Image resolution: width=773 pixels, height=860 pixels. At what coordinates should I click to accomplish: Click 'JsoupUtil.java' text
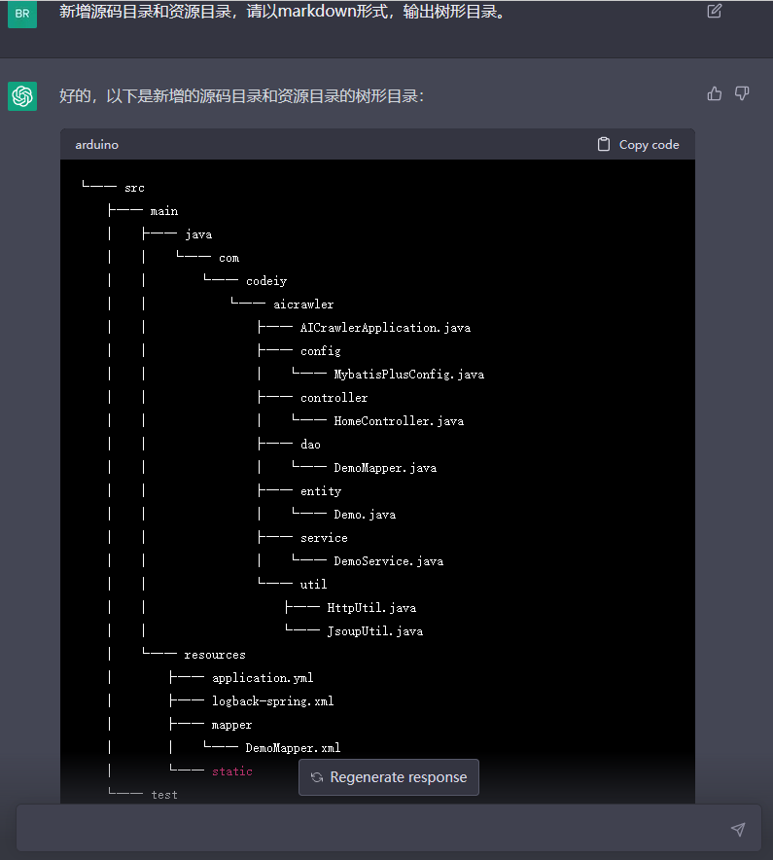(x=375, y=631)
